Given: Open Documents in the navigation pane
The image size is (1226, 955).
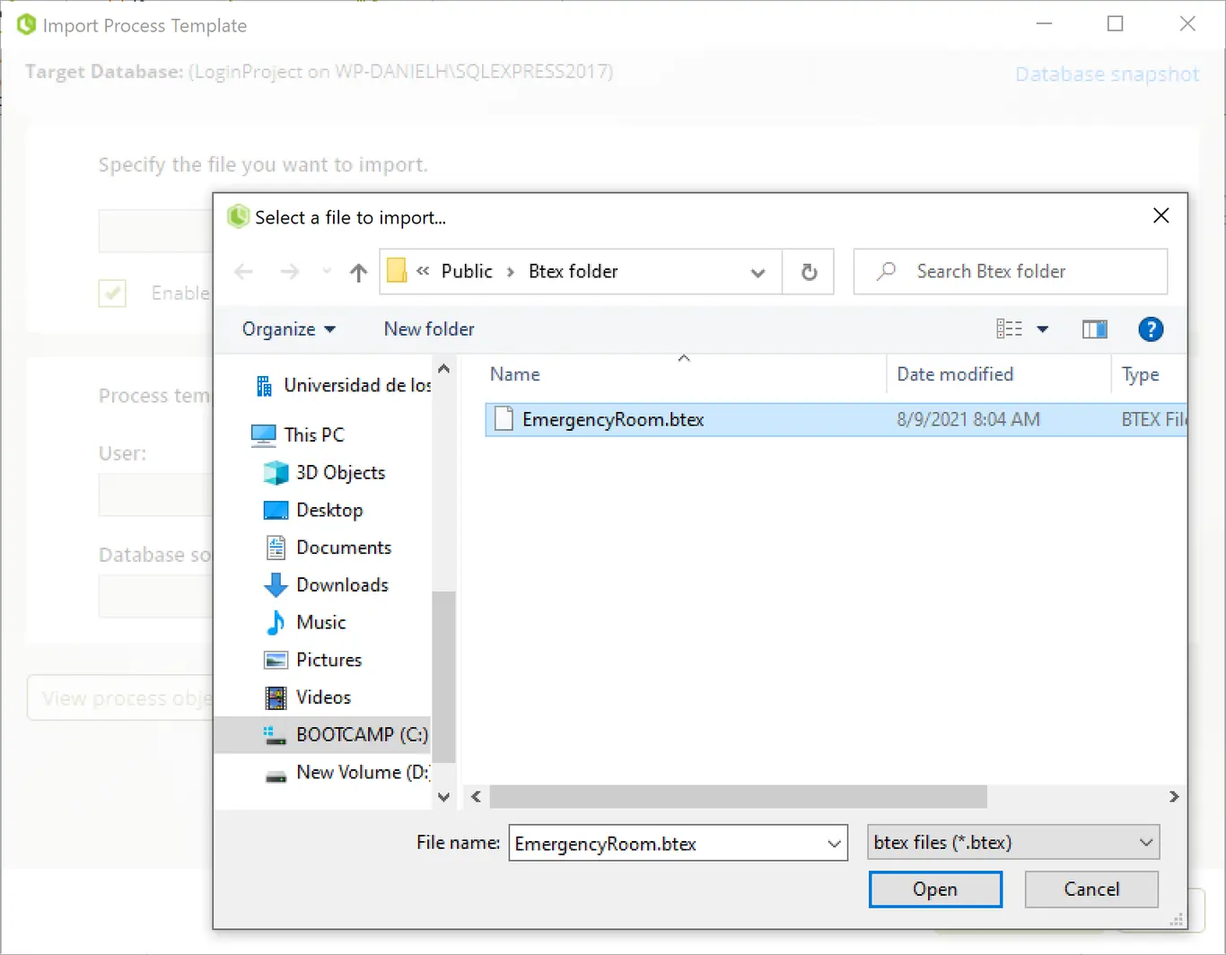Looking at the screenshot, I should [344, 548].
